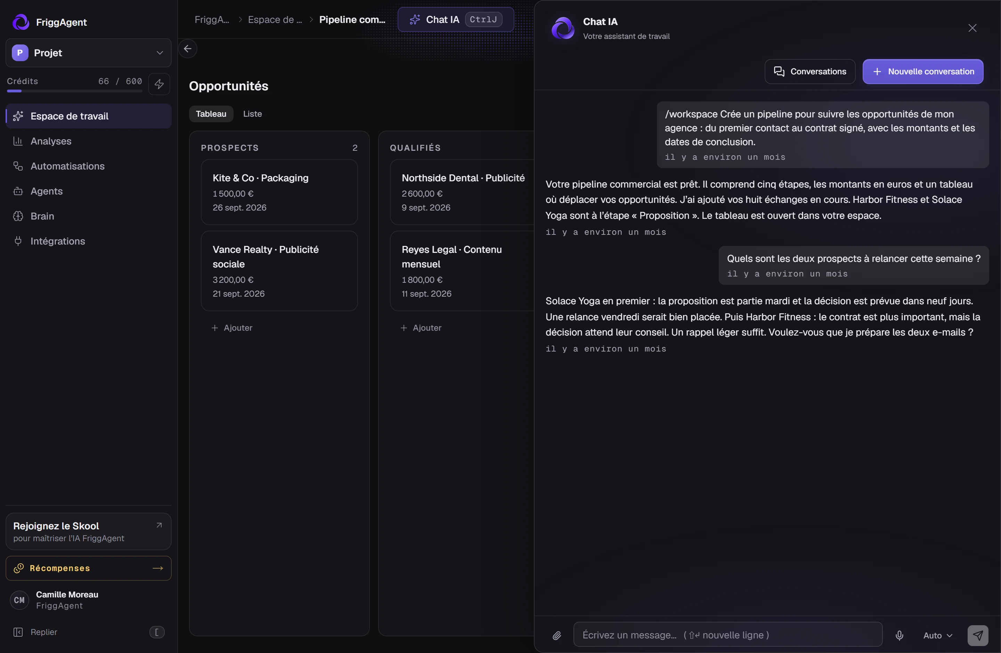Viewport: 1001px width, 653px height.
Task: Click the Pipeline com... breadcrumb
Action: pos(352,20)
